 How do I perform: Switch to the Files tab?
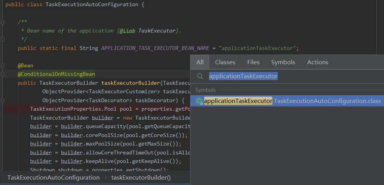(x=253, y=62)
